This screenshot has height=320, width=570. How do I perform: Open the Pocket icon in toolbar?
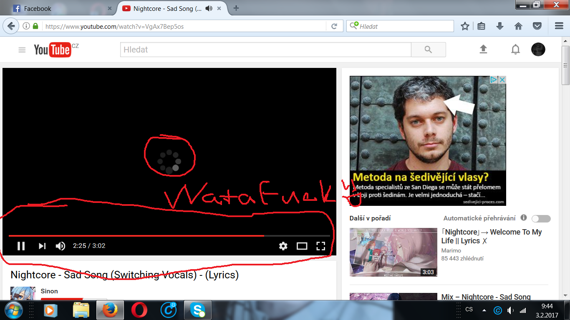pyautogui.click(x=537, y=26)
